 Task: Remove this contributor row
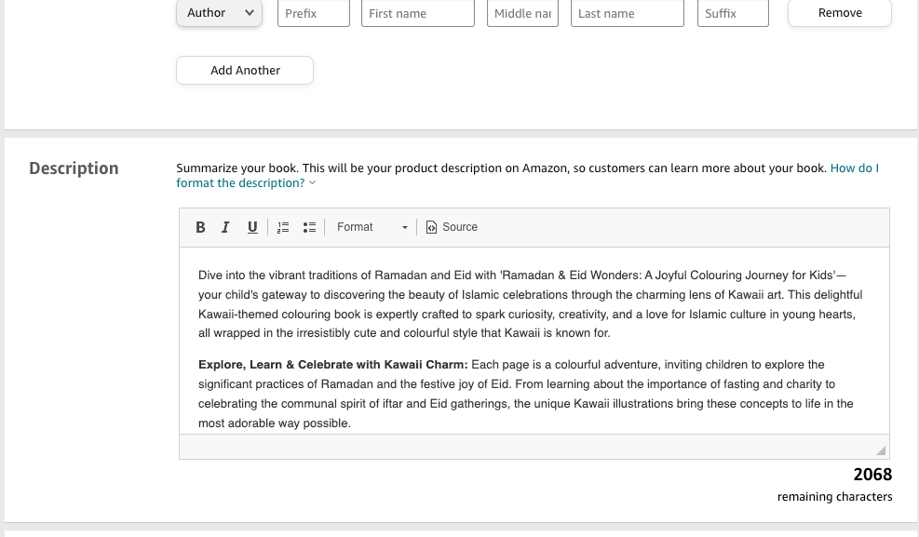click(x=840, y=13)
